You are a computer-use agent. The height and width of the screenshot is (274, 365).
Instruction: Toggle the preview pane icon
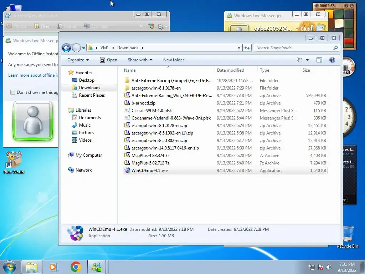(319, 60)
